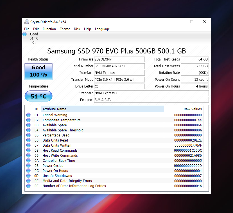233x213 pixels.
Task: Select the Good 51 °C C: disk tab
Action: pyautogui.click(x=34, y=38)
